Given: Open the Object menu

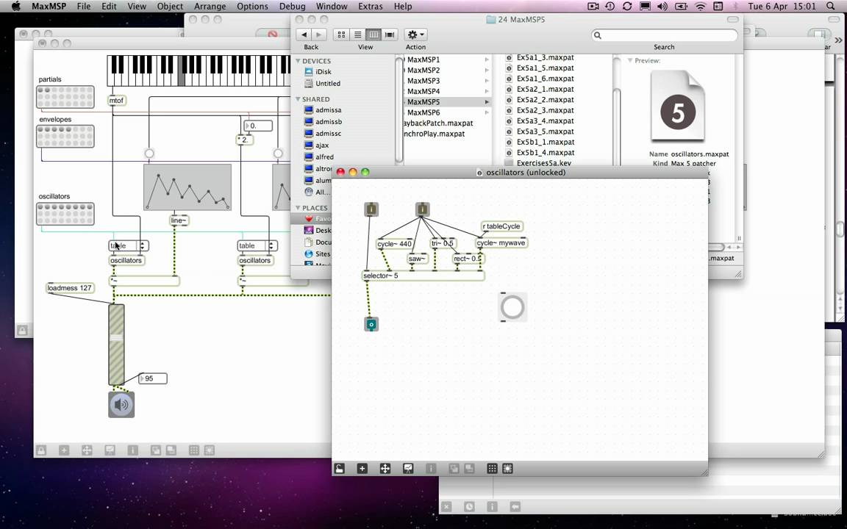Looking at the screenshot, I should [170, 7].
